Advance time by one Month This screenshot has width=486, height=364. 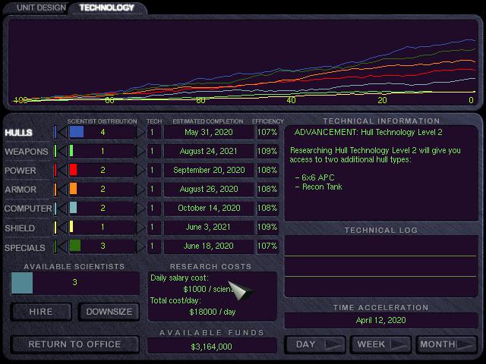point(447,344)
